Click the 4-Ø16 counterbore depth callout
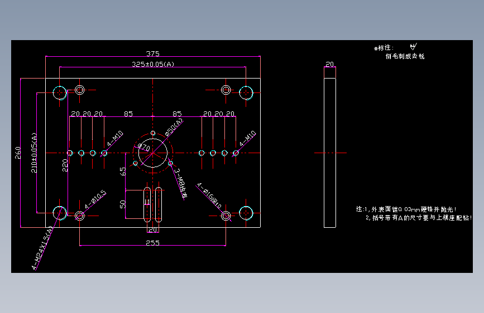 click(x=209, y=195)
